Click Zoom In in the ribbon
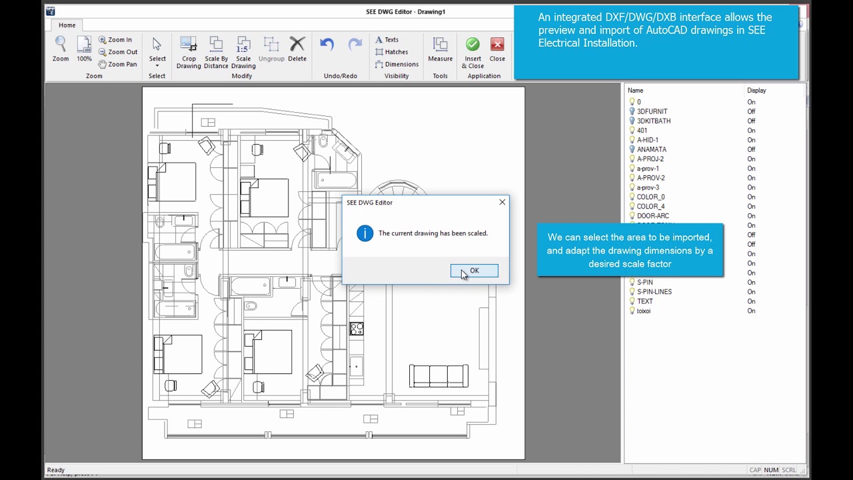Viewport: 853px width, 480px height. 115,39
